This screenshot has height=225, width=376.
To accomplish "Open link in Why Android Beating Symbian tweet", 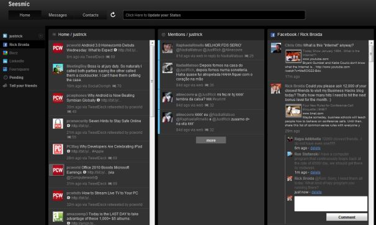I will 110,100.
